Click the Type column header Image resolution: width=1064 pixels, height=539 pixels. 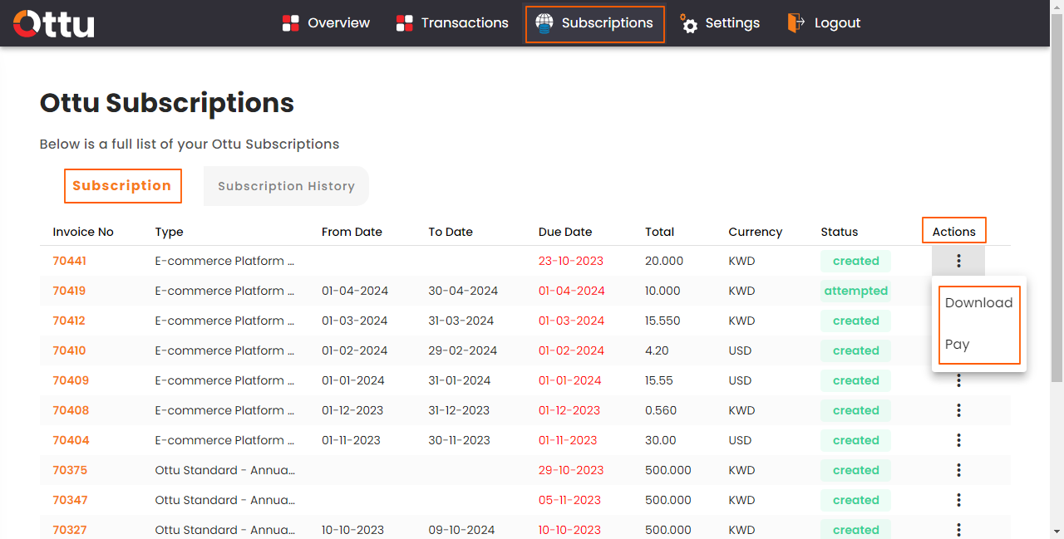[x=169, y=232]
